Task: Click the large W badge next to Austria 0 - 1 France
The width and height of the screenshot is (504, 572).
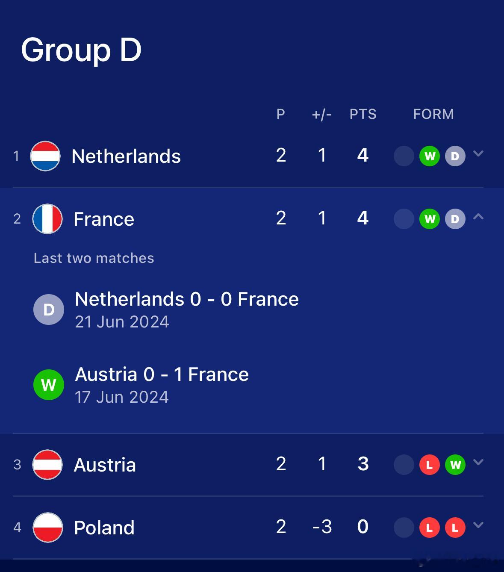Action: coord(49,385)
